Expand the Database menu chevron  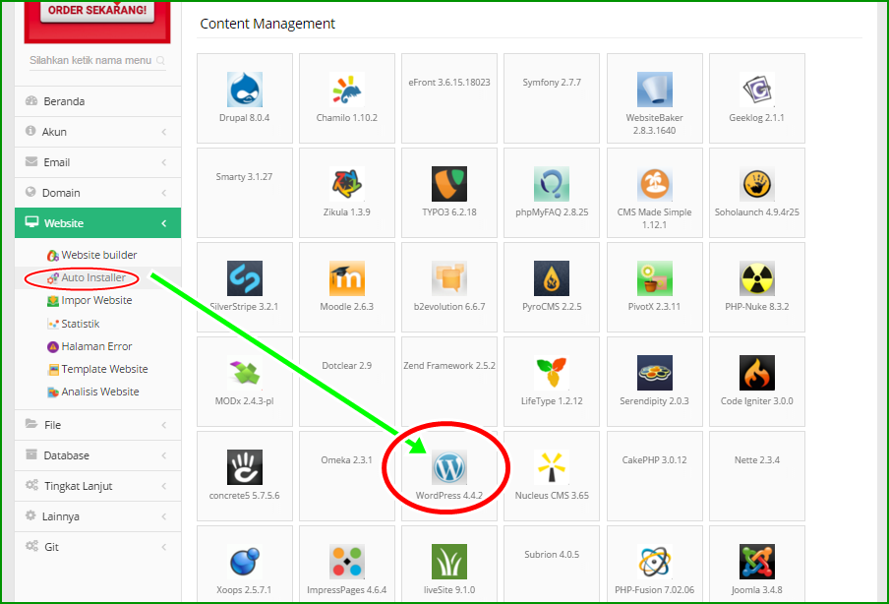pos(164,455)
